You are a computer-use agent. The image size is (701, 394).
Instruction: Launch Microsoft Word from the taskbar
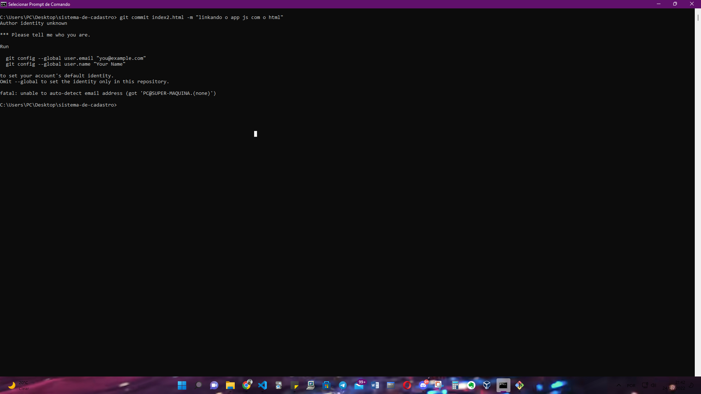[x=375, y=385]
